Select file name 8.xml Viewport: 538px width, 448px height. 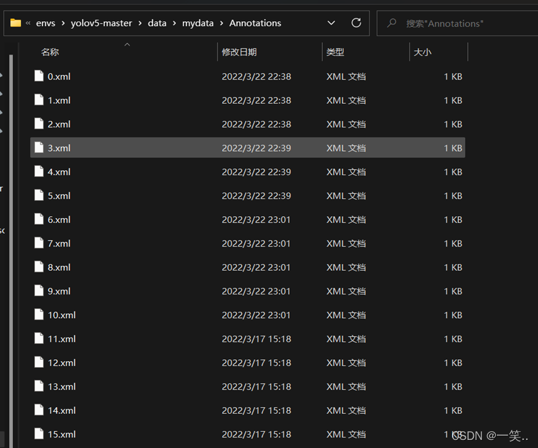tap(59, 267)
